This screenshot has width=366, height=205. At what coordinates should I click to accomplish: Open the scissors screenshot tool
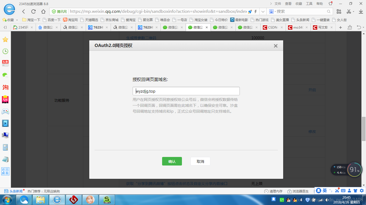point(349,11)
